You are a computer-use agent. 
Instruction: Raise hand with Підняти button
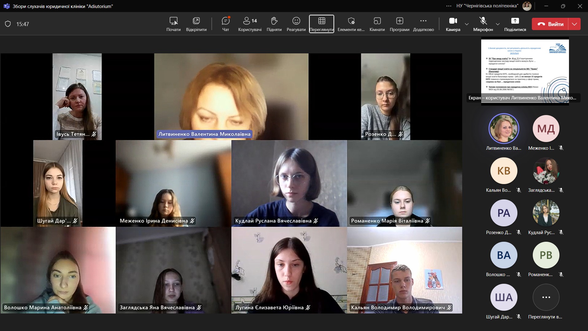(x=274, y=24)
